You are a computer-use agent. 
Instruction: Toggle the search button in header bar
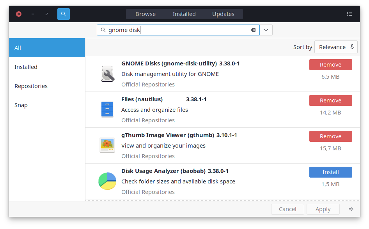pos(64,14)
